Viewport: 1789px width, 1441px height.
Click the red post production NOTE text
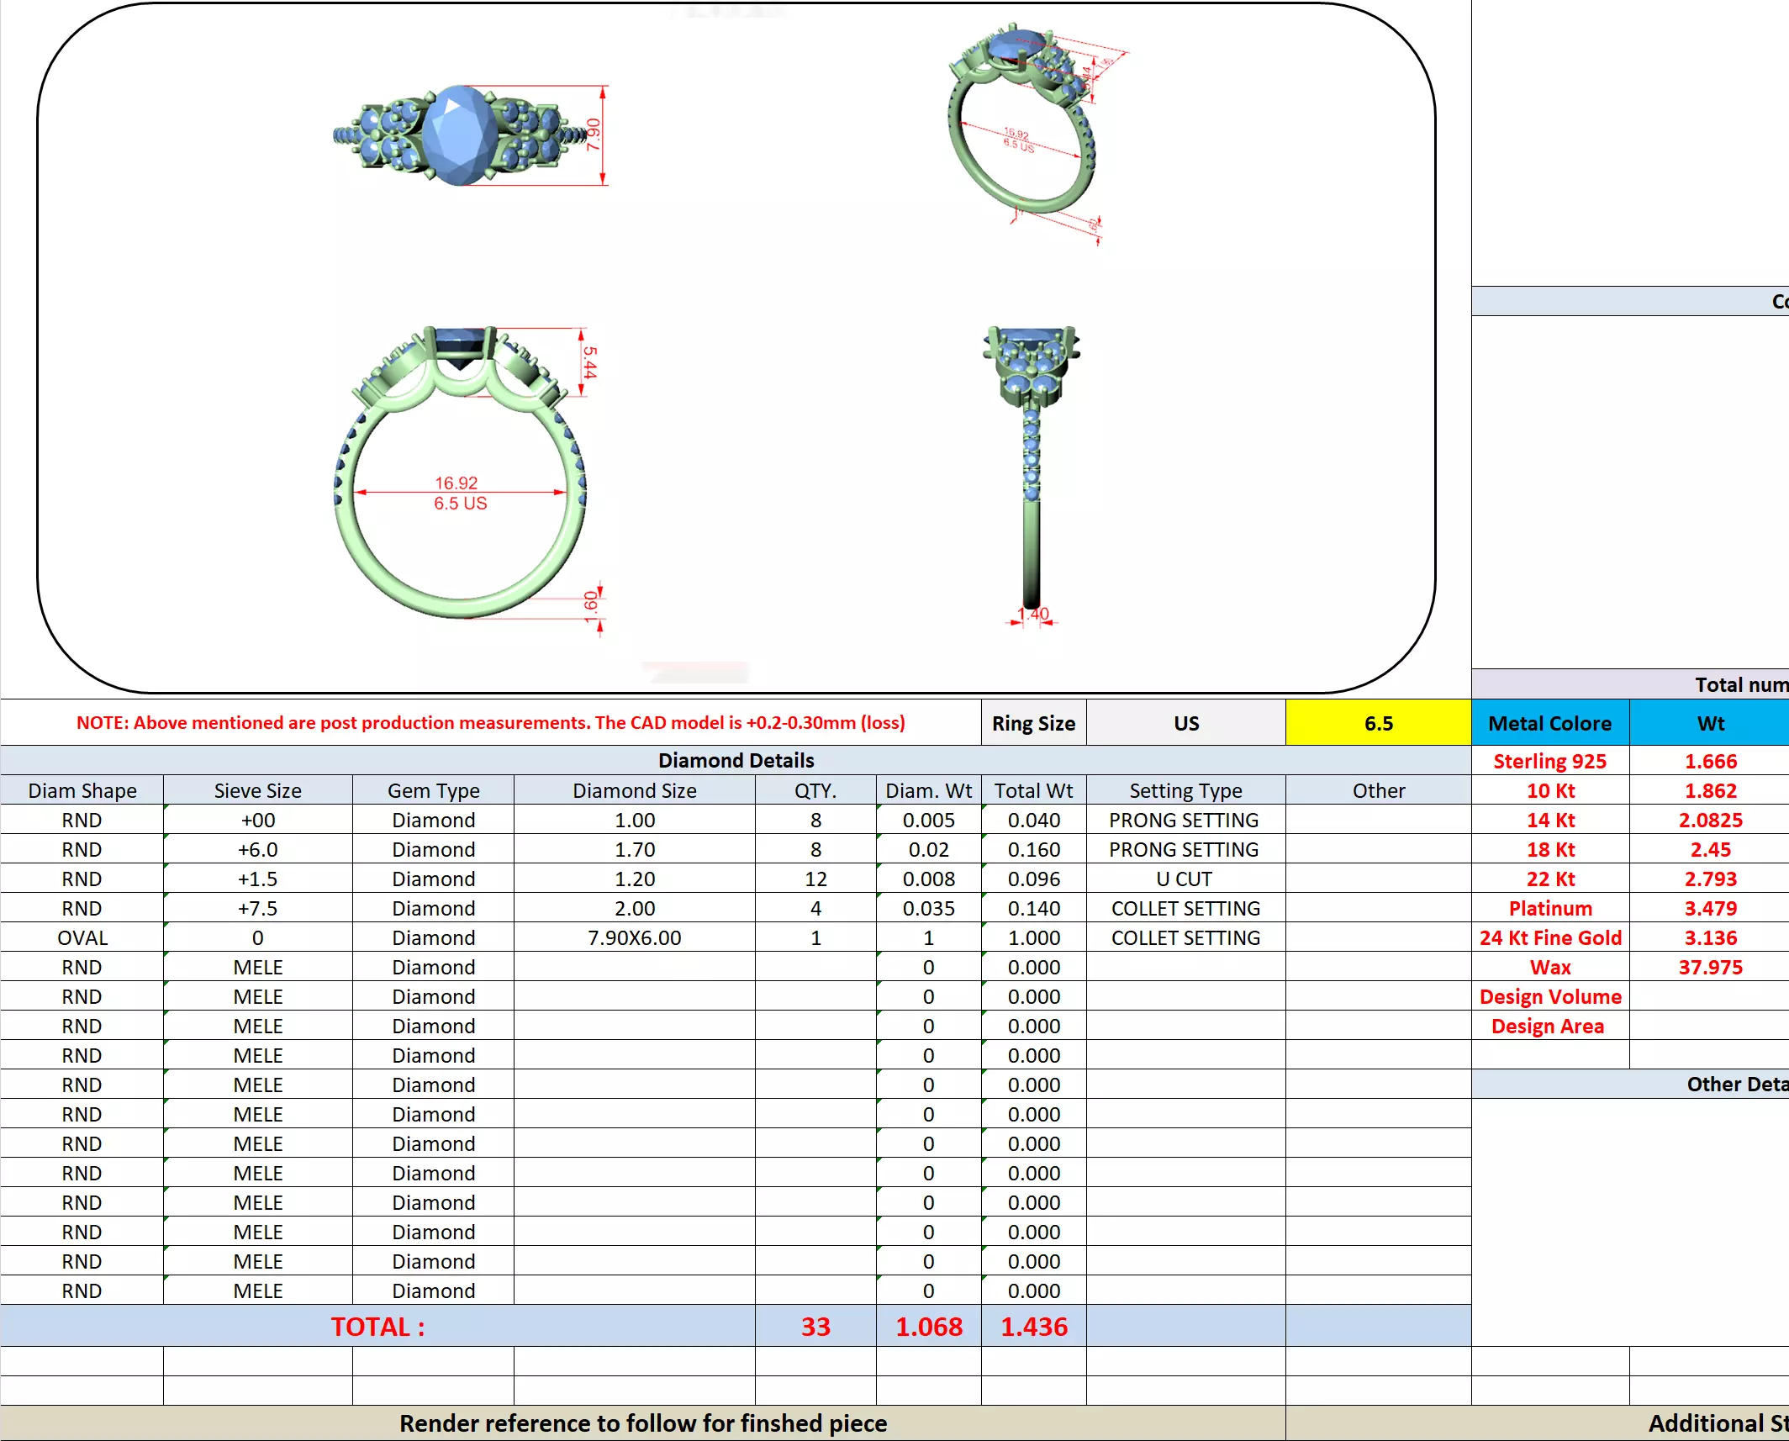tap(490, 722)
